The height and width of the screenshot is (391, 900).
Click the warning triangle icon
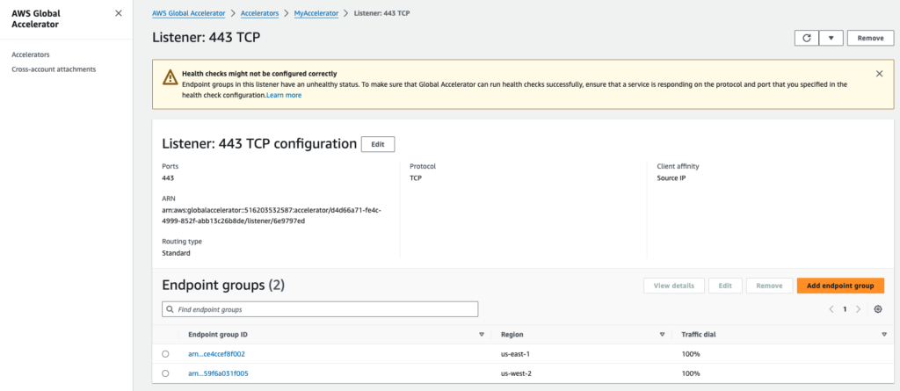pyautogui.click(x=170, y=77)
